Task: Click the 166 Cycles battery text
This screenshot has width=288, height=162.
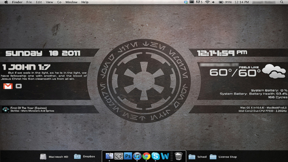Action: 277,97
